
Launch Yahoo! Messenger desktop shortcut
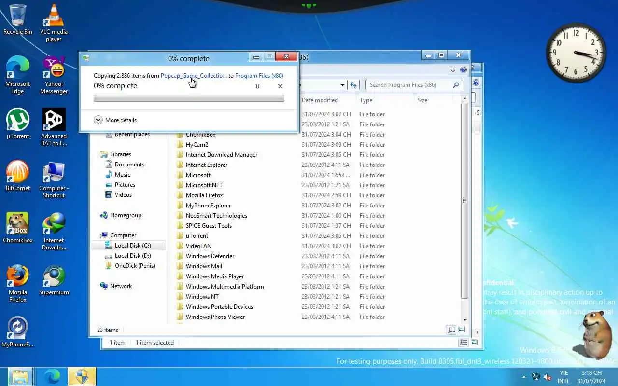pos(54,75)
